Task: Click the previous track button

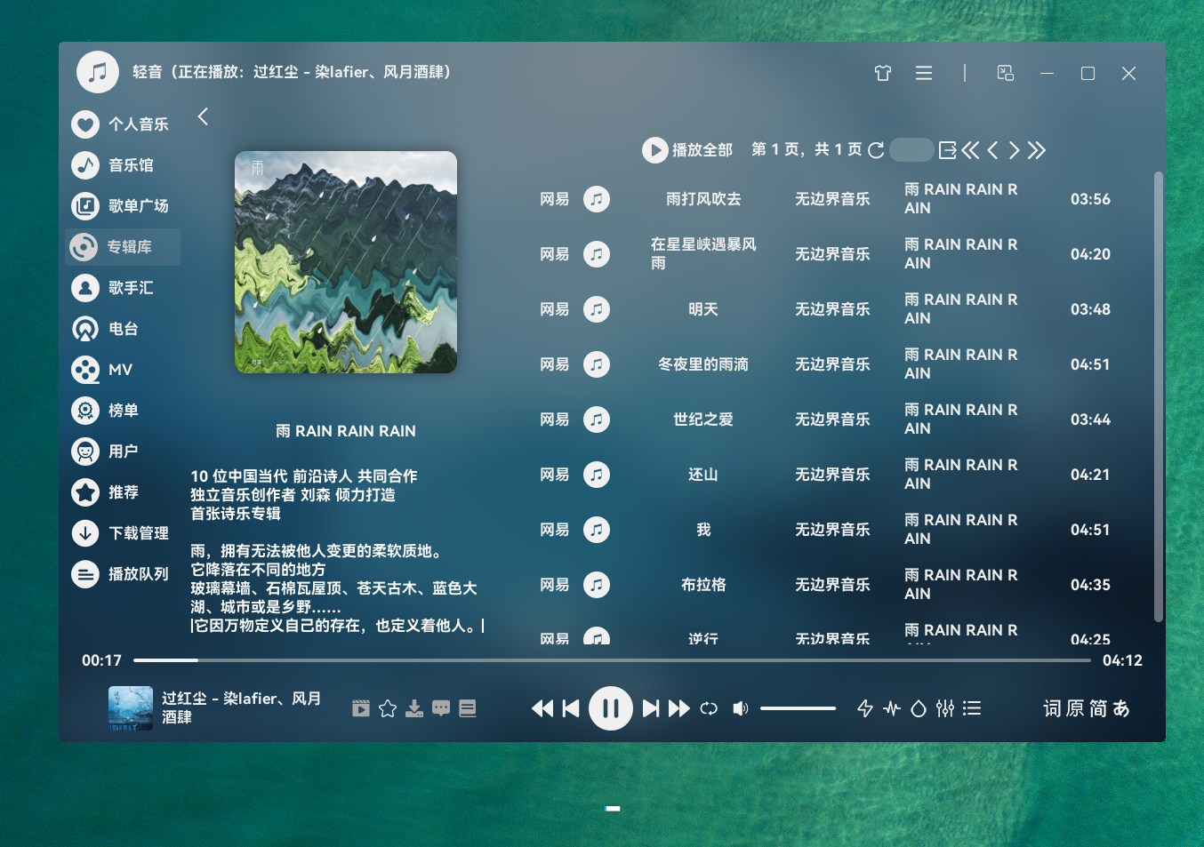Action: click(x=571, y=708)
